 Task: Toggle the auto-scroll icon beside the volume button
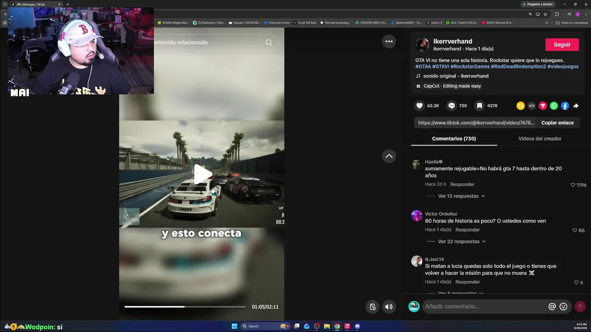click(373, 307)
